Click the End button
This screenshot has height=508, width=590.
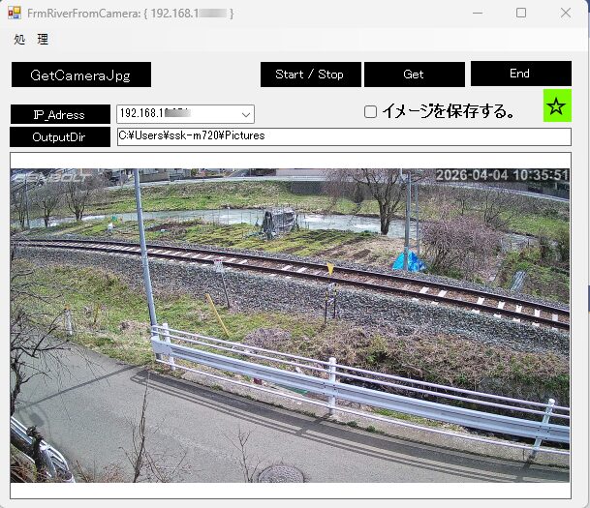coord(520,74)
